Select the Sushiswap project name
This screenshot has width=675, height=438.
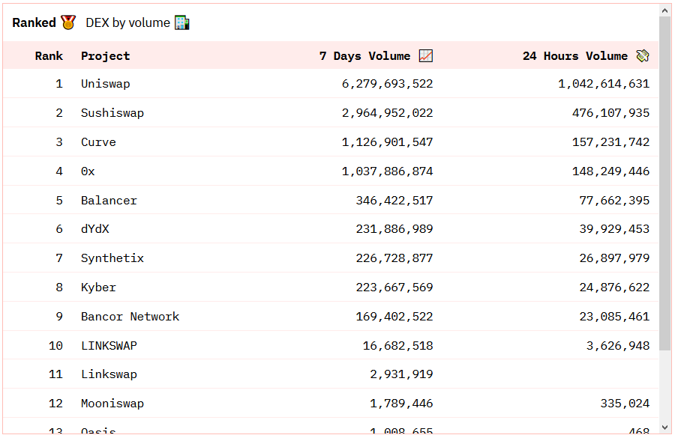tap(112, 113)
